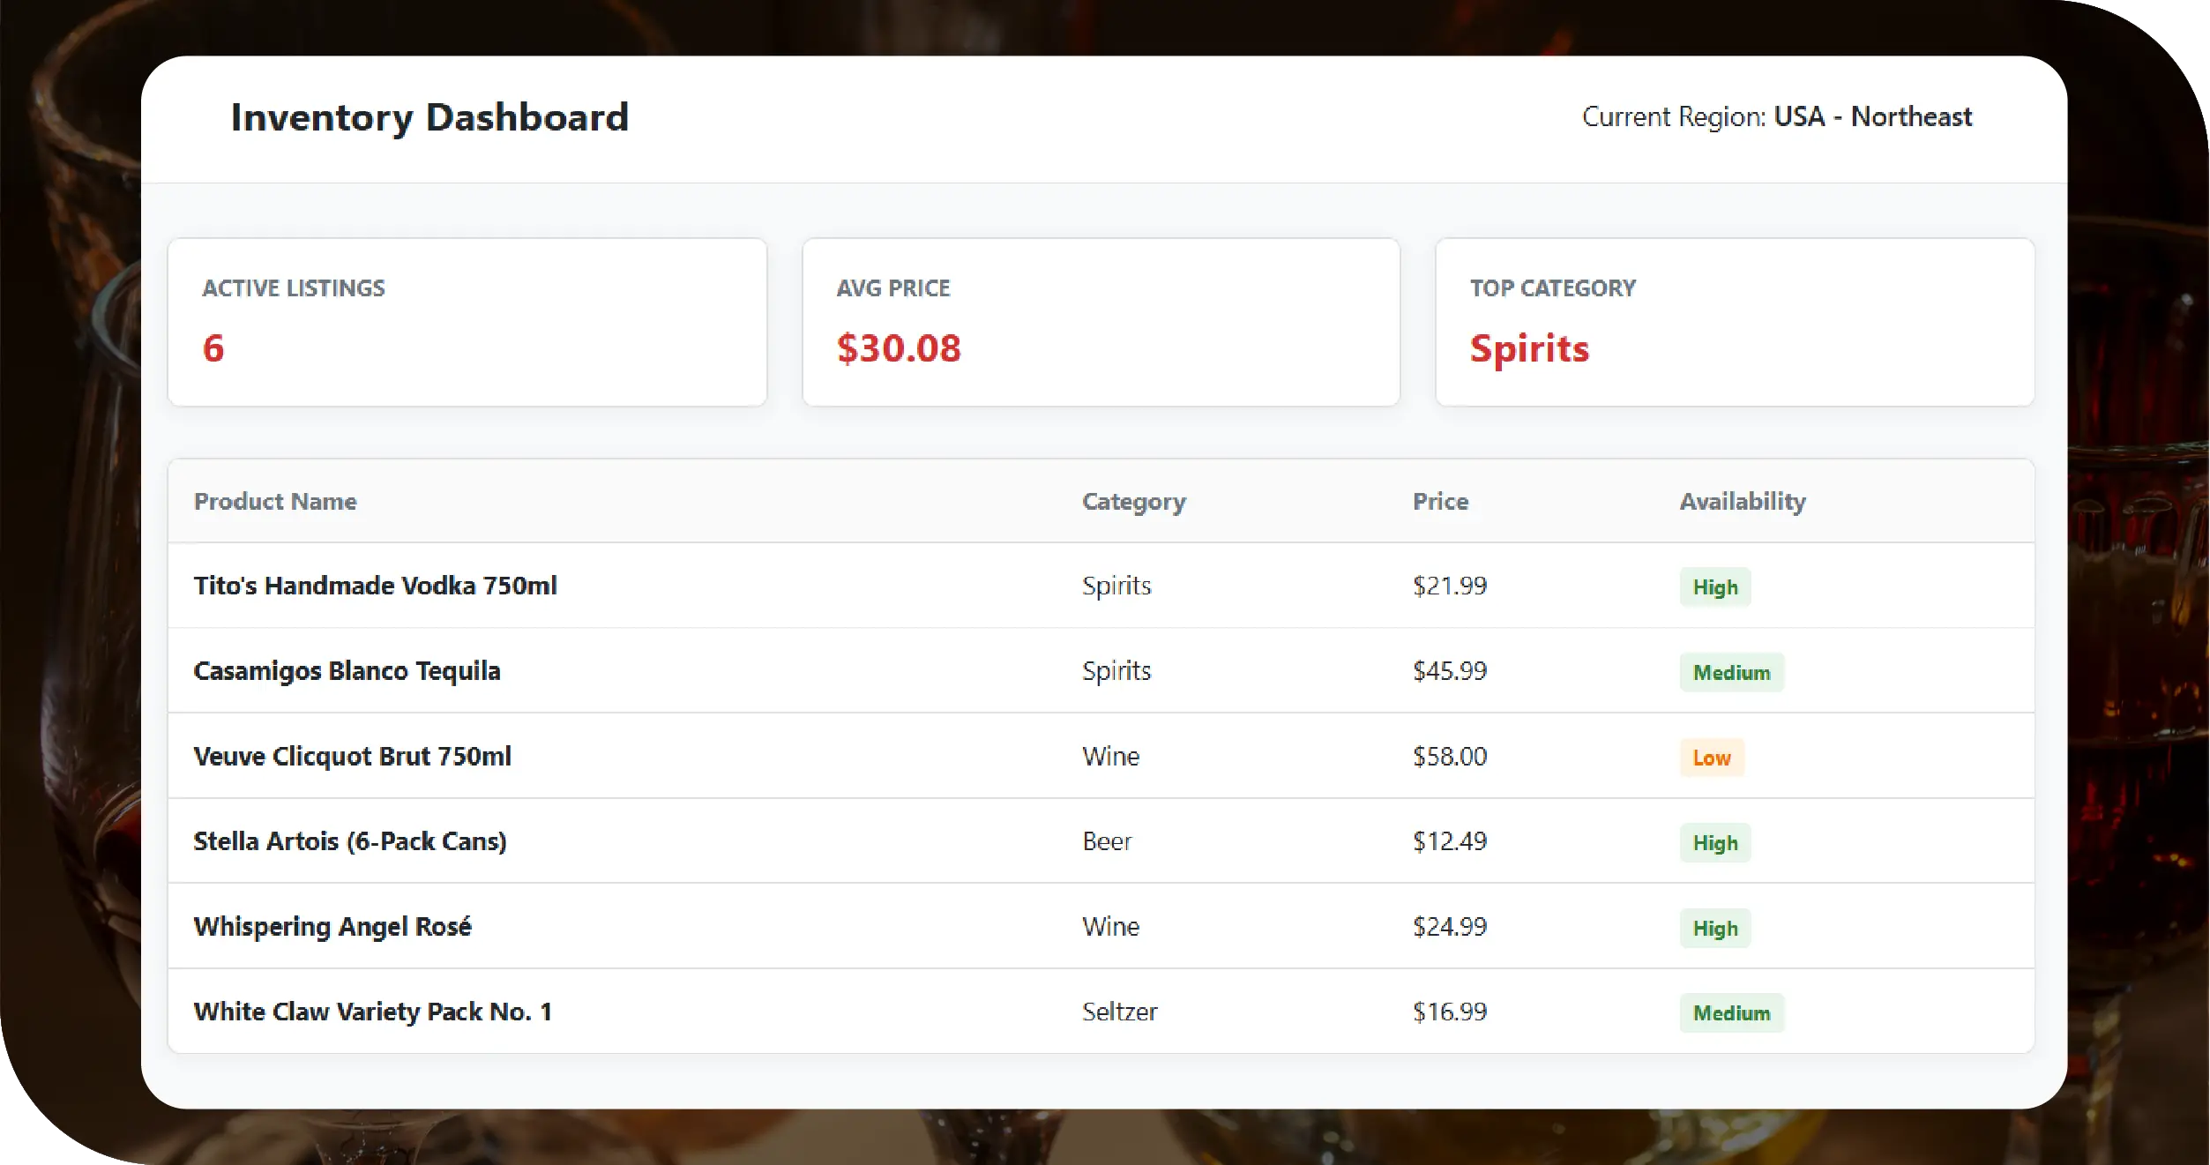2210x1165 pixels.
Task: Open Tito's Handmade Vodka 750ml listing
Action: 375,586
